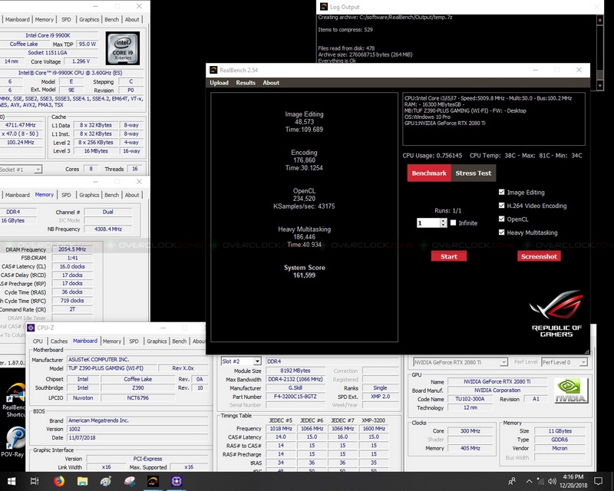
Task: Click the Image Editing score 48,573
Action: tap(304, 122)
